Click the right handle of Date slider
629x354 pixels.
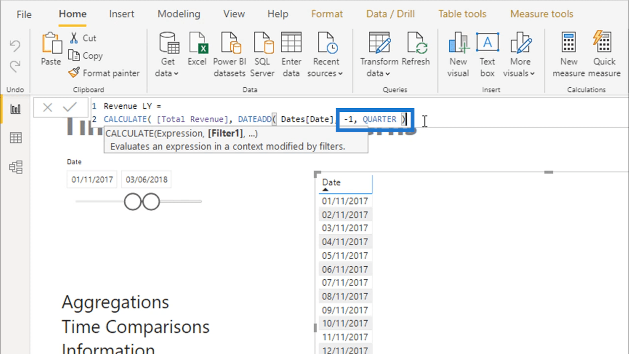pyautogui.click(x=151, y=201)
